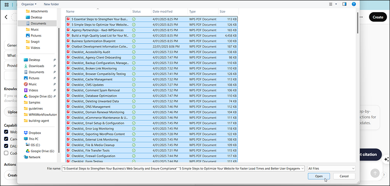Select the highlighted Documents folder in sidebar
This screenshot has width=390, height=186.
[37, 23]
